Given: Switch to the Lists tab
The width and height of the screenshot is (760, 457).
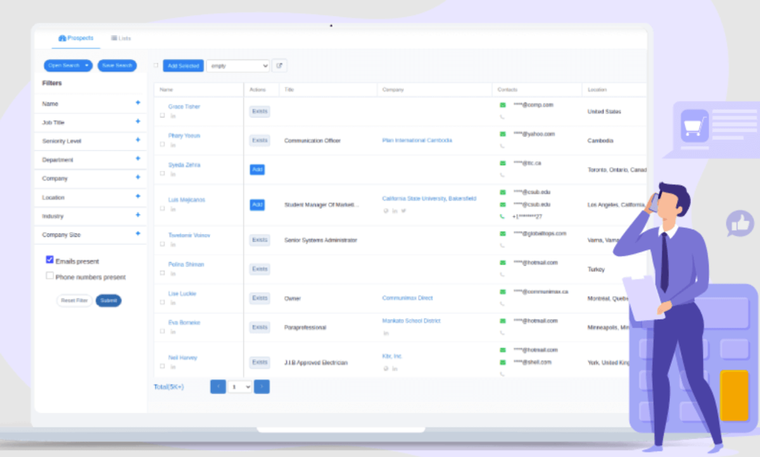Looking at the screenshot, I should click(121, 38).
